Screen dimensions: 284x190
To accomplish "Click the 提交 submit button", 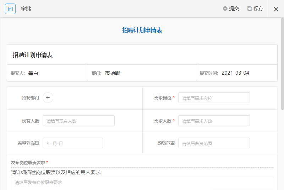I will tap(231, 8).
